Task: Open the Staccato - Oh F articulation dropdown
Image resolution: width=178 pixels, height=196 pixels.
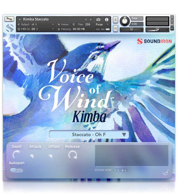Action: click(89, 135)
